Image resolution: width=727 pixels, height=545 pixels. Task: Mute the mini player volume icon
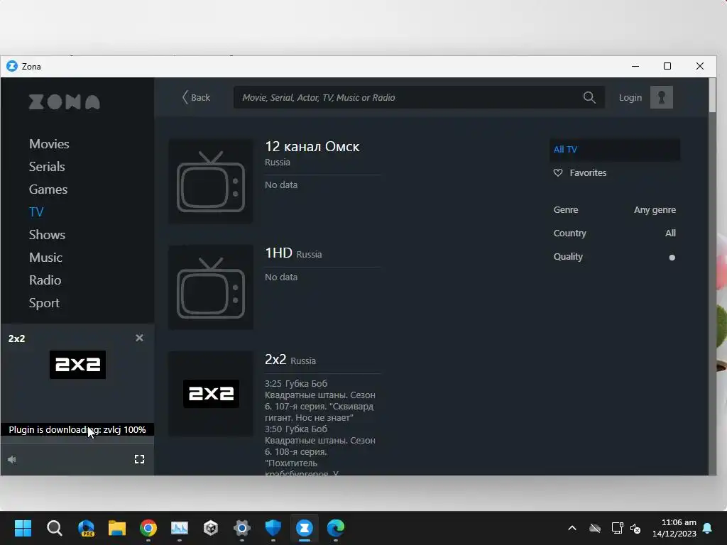[12, 459]
